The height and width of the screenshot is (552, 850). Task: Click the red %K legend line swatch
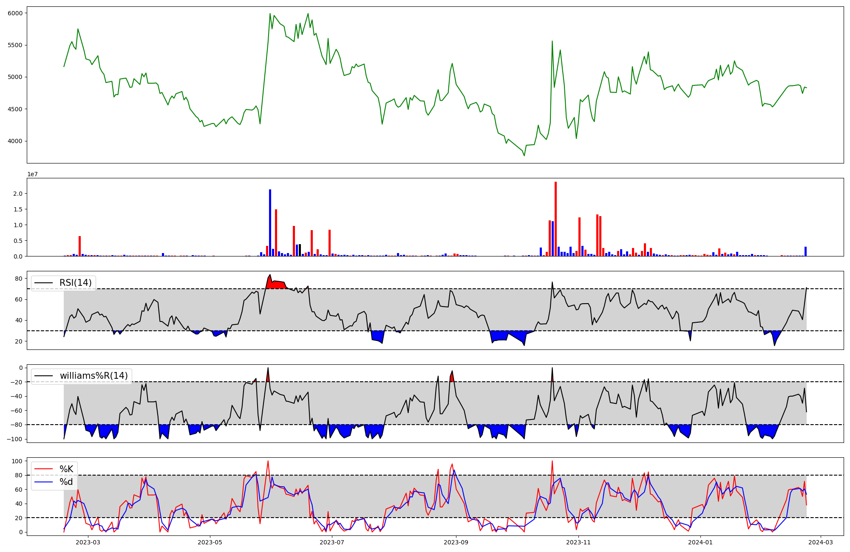coord(44,469)
